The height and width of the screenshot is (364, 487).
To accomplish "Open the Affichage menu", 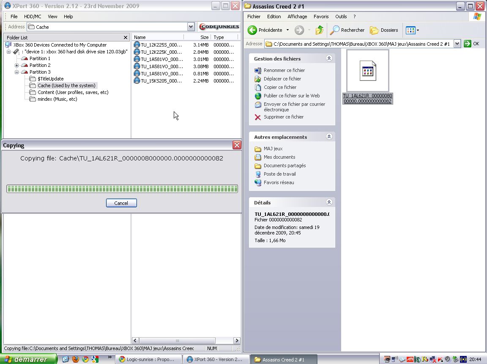I will click(297, 17).
